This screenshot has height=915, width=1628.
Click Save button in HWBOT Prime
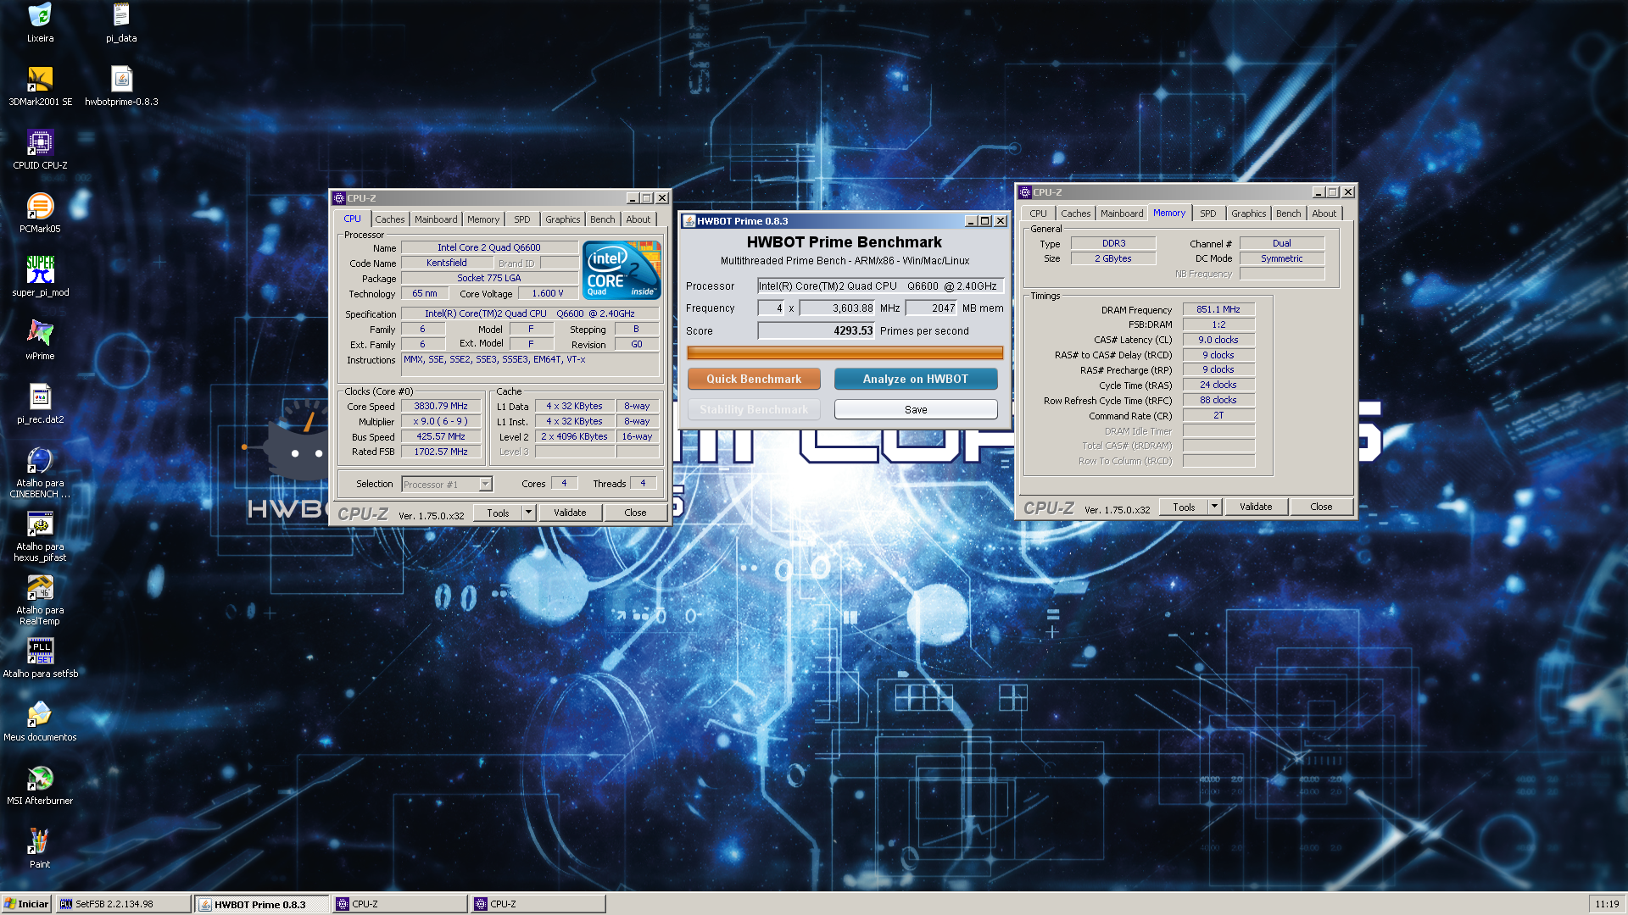(916, 409)
